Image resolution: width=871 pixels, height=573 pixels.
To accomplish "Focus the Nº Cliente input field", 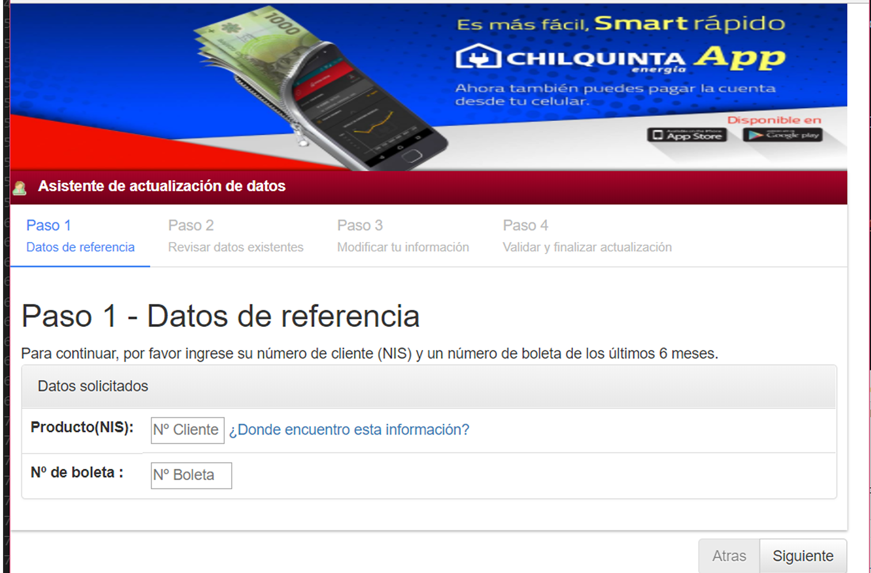I will click(187, 430).
